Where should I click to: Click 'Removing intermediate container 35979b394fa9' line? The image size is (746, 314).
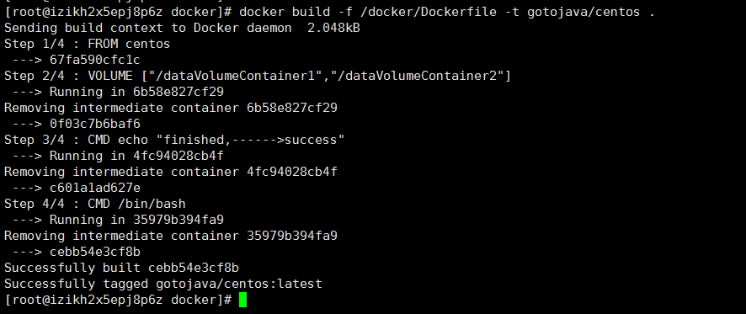click(x=171, y=236)
